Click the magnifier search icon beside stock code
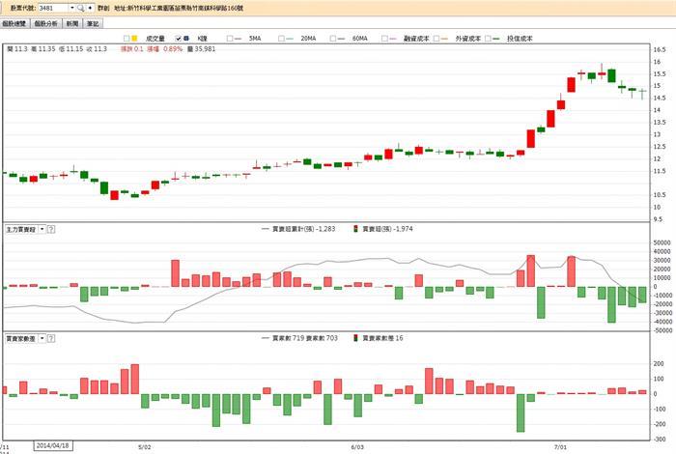 coord(80,7)
